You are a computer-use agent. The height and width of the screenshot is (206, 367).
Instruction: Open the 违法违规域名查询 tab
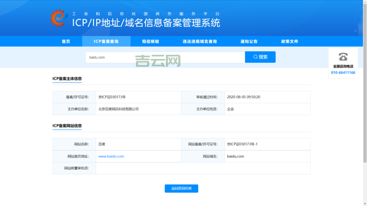[x=200, y=41]
